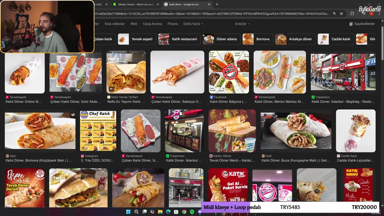Select the Döner adana suggestion chip

coord(221,39)
